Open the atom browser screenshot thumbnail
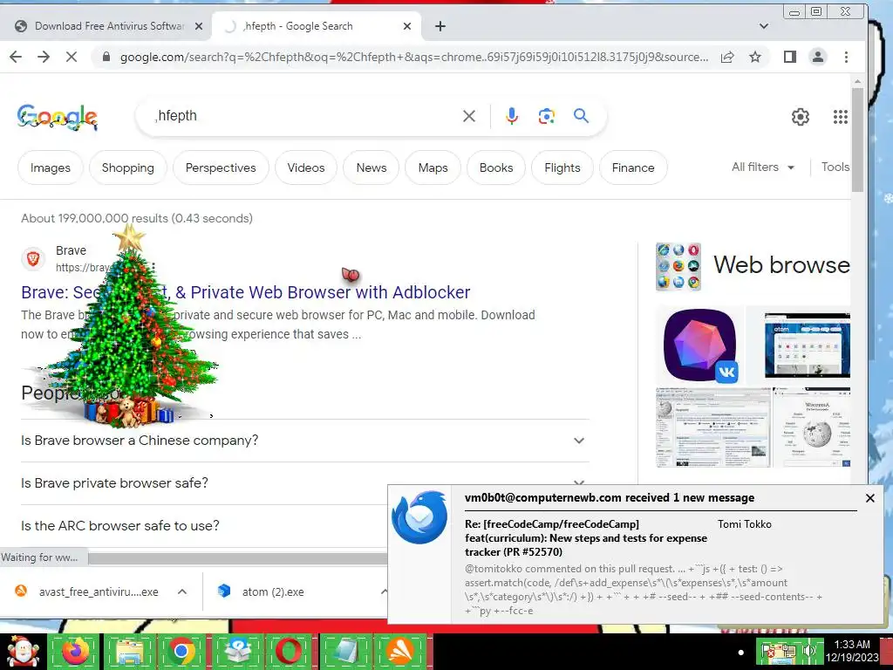893x670 pixels. point(807,345)
